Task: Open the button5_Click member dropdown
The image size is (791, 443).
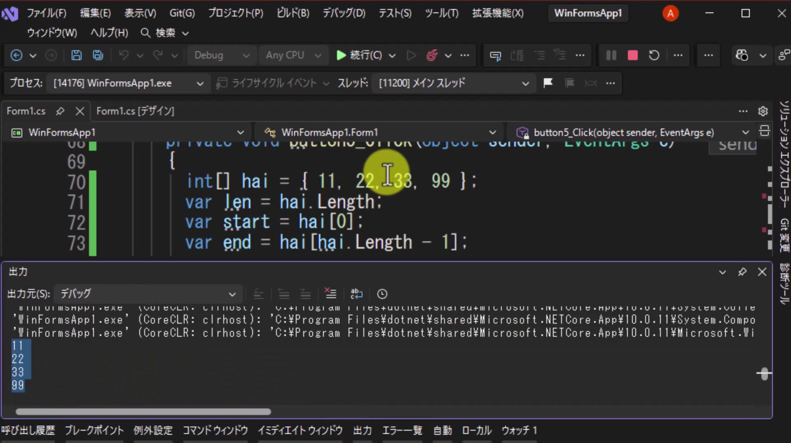Action: pos(632,133)
